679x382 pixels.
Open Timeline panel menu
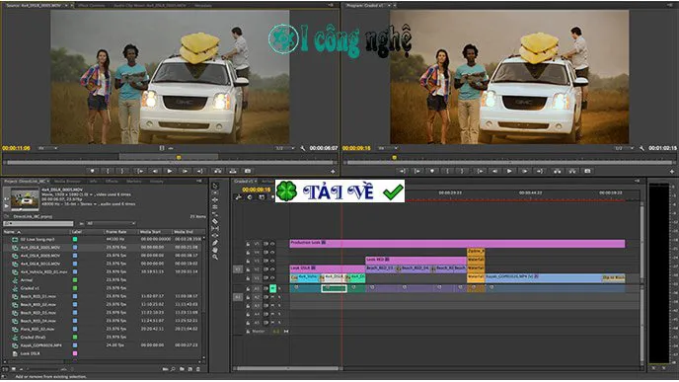point(637,181)
